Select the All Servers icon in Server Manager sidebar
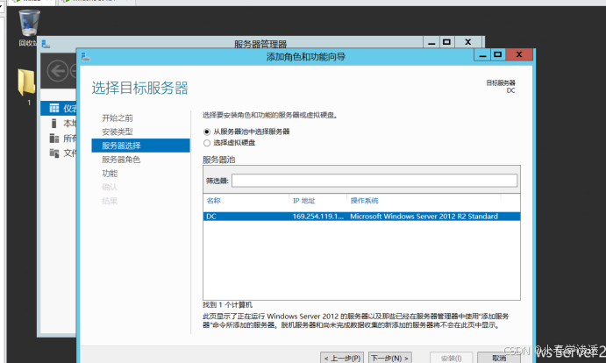Viewport: 606px width, 363px height. click(x=54, y=138)
